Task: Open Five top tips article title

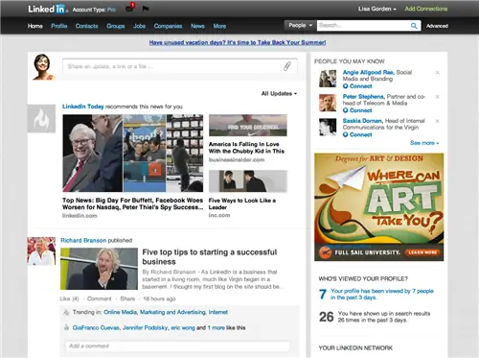Action: [x=210, y=257]
